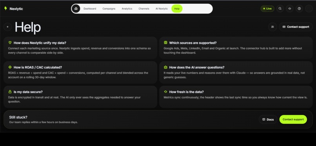
Task: Expand Is my data secure?
Action: coord(80,97)
